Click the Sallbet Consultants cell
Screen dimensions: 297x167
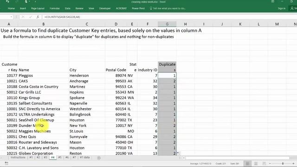pos(43,103)
